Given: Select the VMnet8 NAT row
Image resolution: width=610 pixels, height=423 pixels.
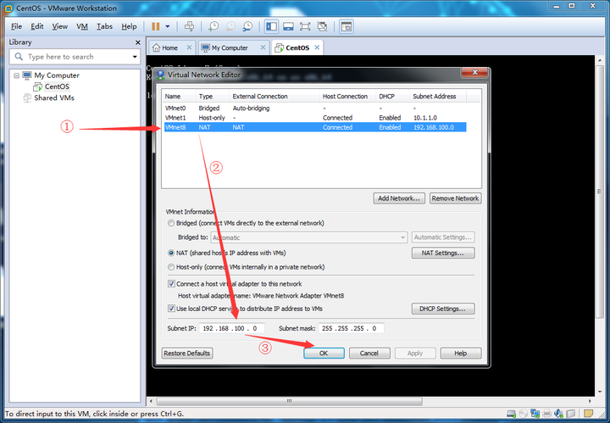Looking at the screenshot, I should point(315,127).
